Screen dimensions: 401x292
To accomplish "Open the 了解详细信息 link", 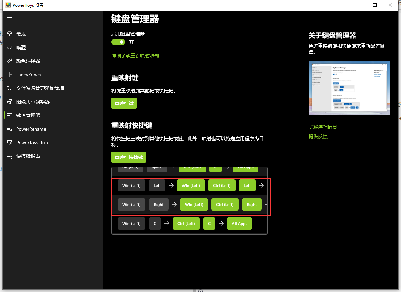I will [x=323, y=126].
